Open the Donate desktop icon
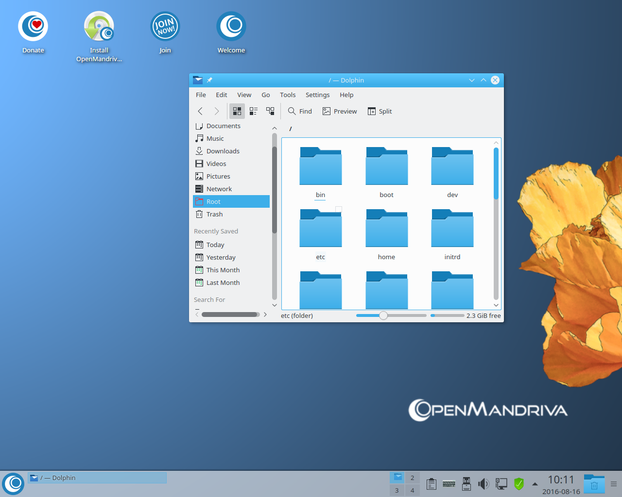Screen dimensions: 622x497 (33, 33)
